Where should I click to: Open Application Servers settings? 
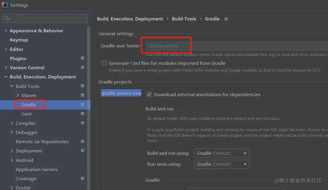pos(37,169)
